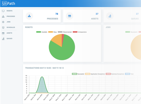141x104 pixels.
Task: Open the QUEUES menu item
Action: pyautogui.click(x=9, y=39)
